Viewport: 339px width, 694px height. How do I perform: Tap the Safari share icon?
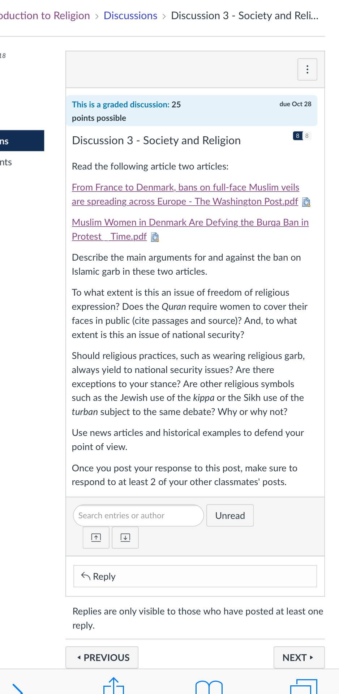114,686
